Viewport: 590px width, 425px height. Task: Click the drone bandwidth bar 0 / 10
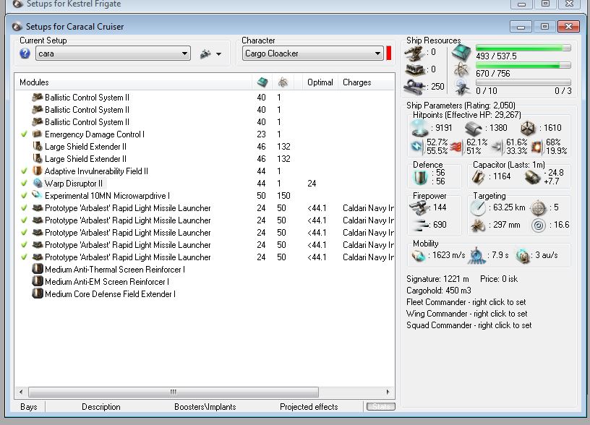[x=523, y=82]
